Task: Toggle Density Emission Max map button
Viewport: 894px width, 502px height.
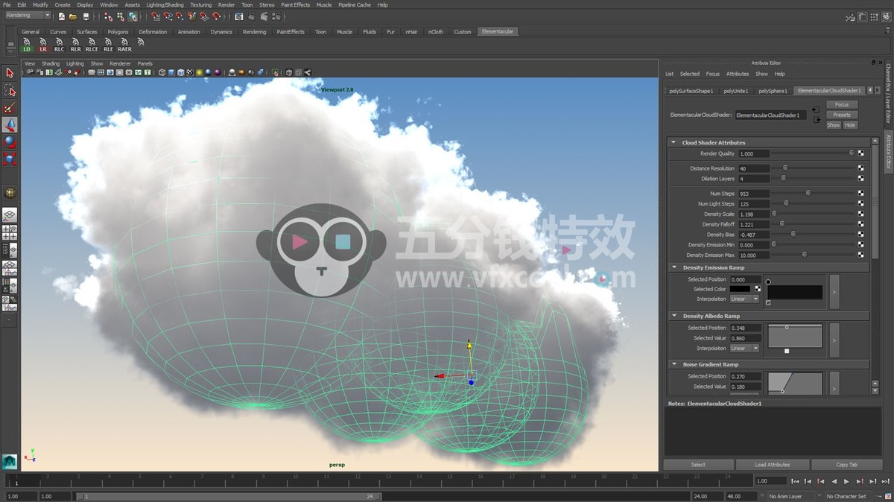Action: tap(860, 255)
